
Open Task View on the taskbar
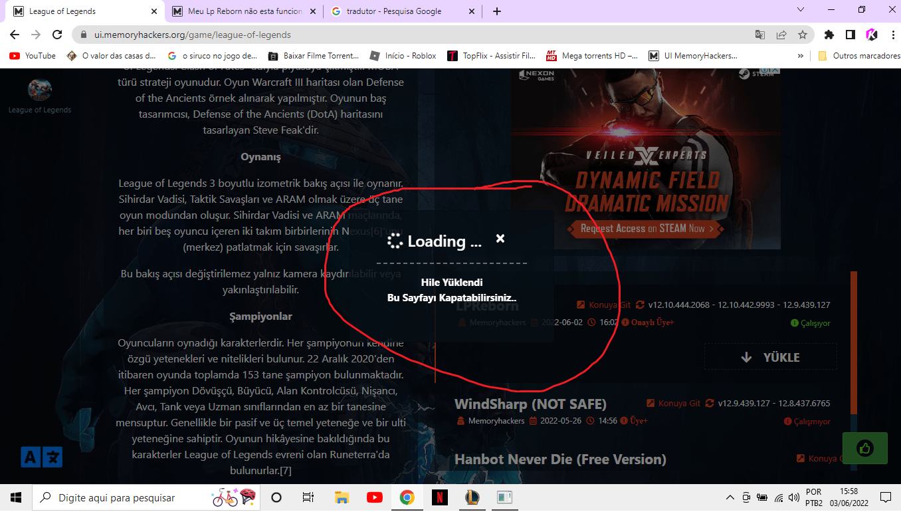308,497
